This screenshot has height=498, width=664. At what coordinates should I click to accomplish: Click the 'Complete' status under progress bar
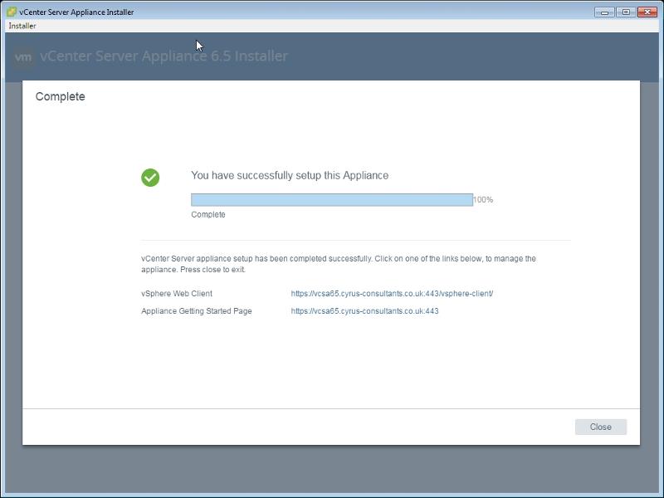[208, 214]
